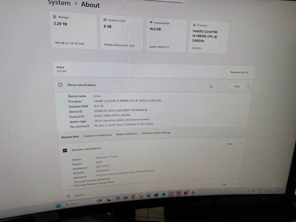
Task: Click the Graphics Card 8 GB card
Action: click(122, 33)
